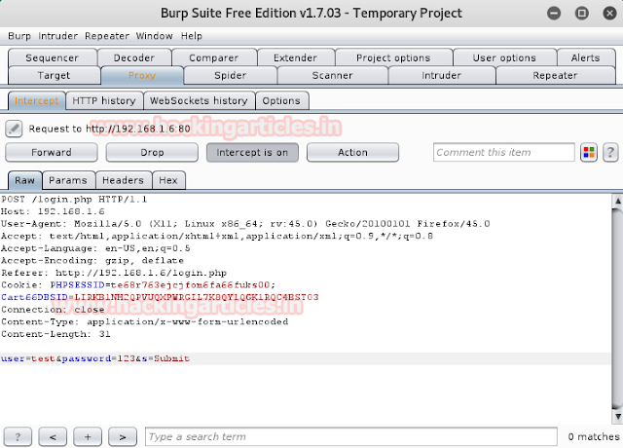Click the search help question-mark button
623x448 pixels.
(x=18, y=437)
